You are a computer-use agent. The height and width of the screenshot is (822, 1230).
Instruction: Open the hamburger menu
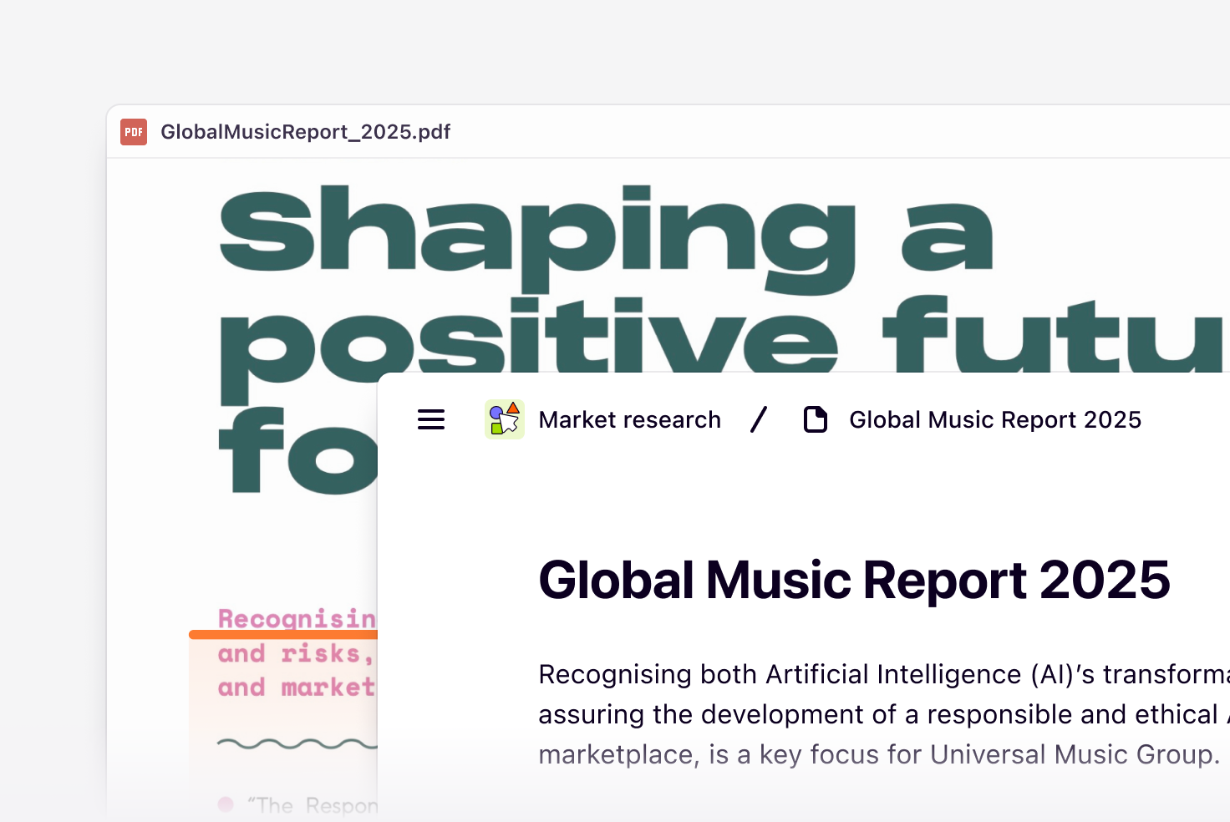pyautogui.click(x=431, y=419)
